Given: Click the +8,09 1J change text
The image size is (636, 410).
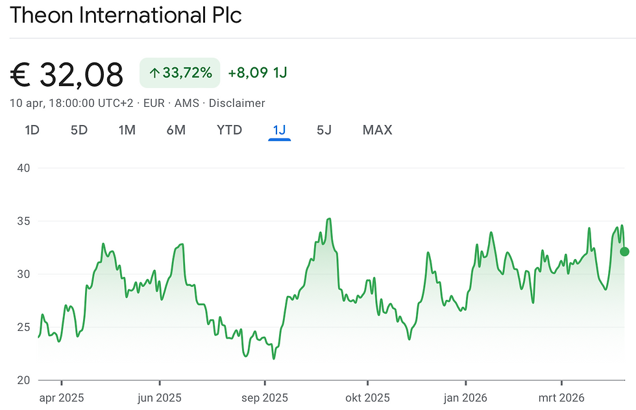Looking at the screenshot, I should (258, 73).
